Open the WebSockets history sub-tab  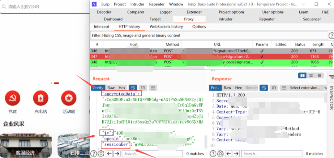coord(166,27)
